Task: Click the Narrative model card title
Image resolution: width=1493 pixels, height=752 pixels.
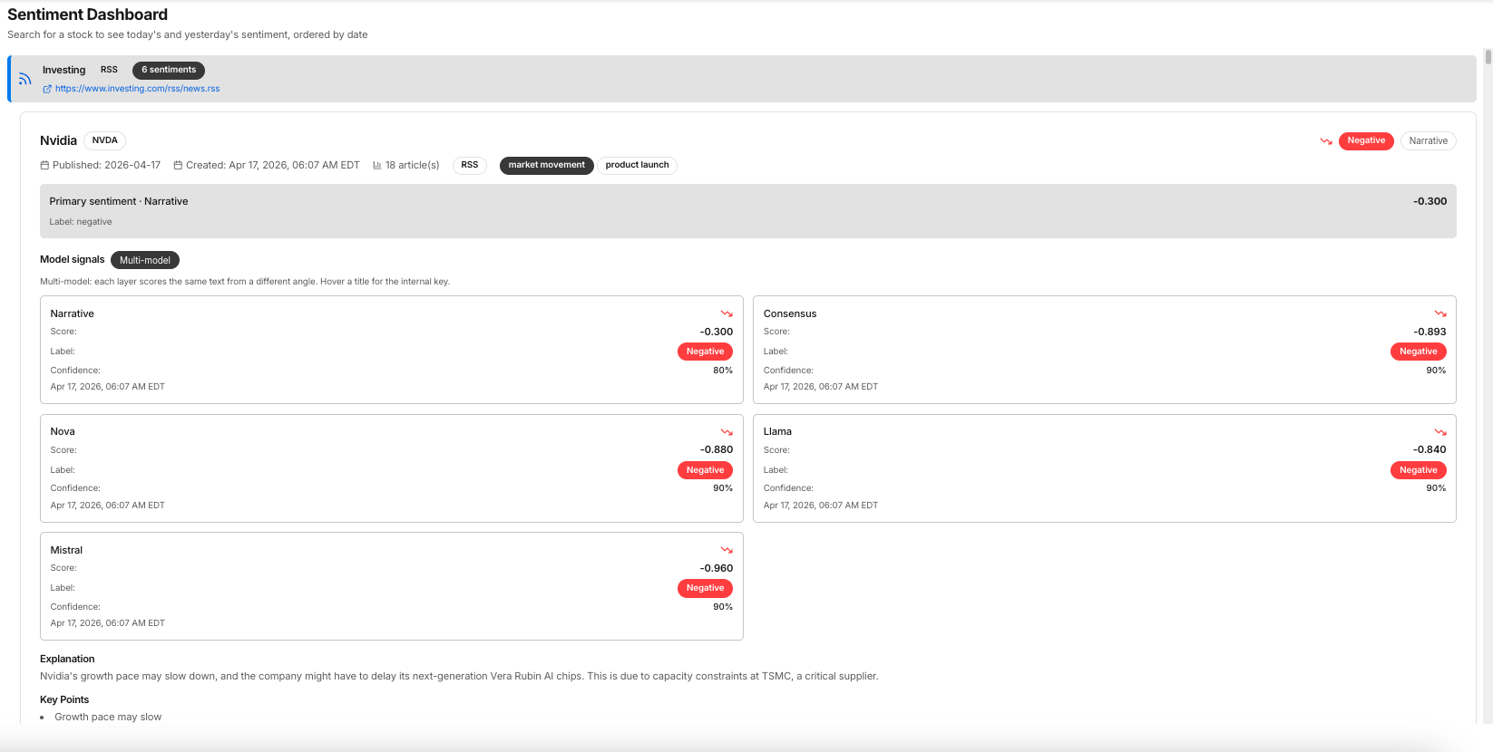Action: tap(73, 313)
